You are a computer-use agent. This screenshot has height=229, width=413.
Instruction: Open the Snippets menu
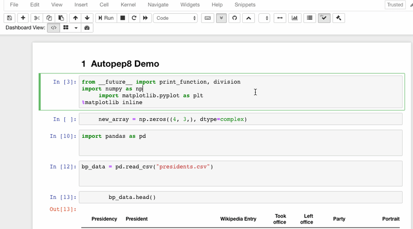(245, 5)
